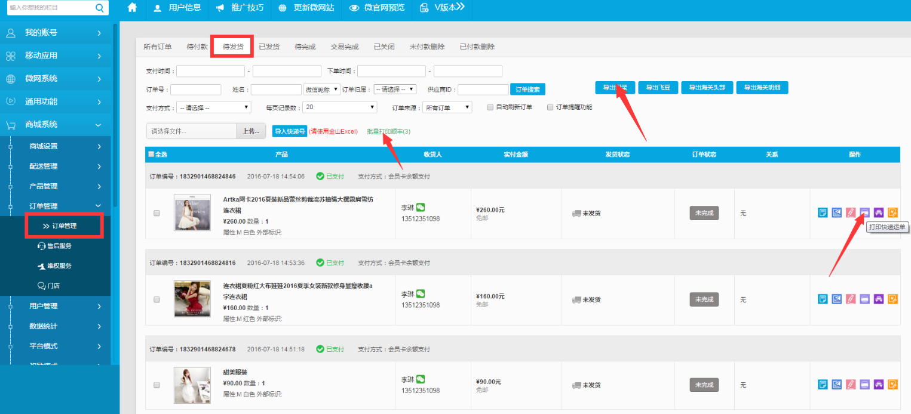Select checkbox for the 甜美服装 order
Image resolution: width=911 pixels, height=414 pixels.
pyautogui.click(x=157, y=385)
